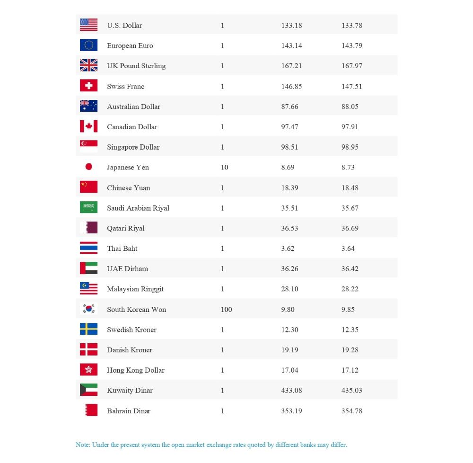Image resolution: width=473 pixels, height=463 pixels.
Task: Click the Malaysian Ringgit selling rate 28.22
Action: (x=350, y=289)
